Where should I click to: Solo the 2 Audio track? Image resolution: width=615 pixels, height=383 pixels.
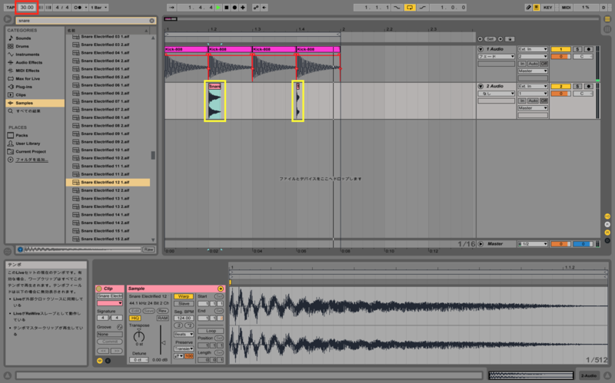[577, 86]
